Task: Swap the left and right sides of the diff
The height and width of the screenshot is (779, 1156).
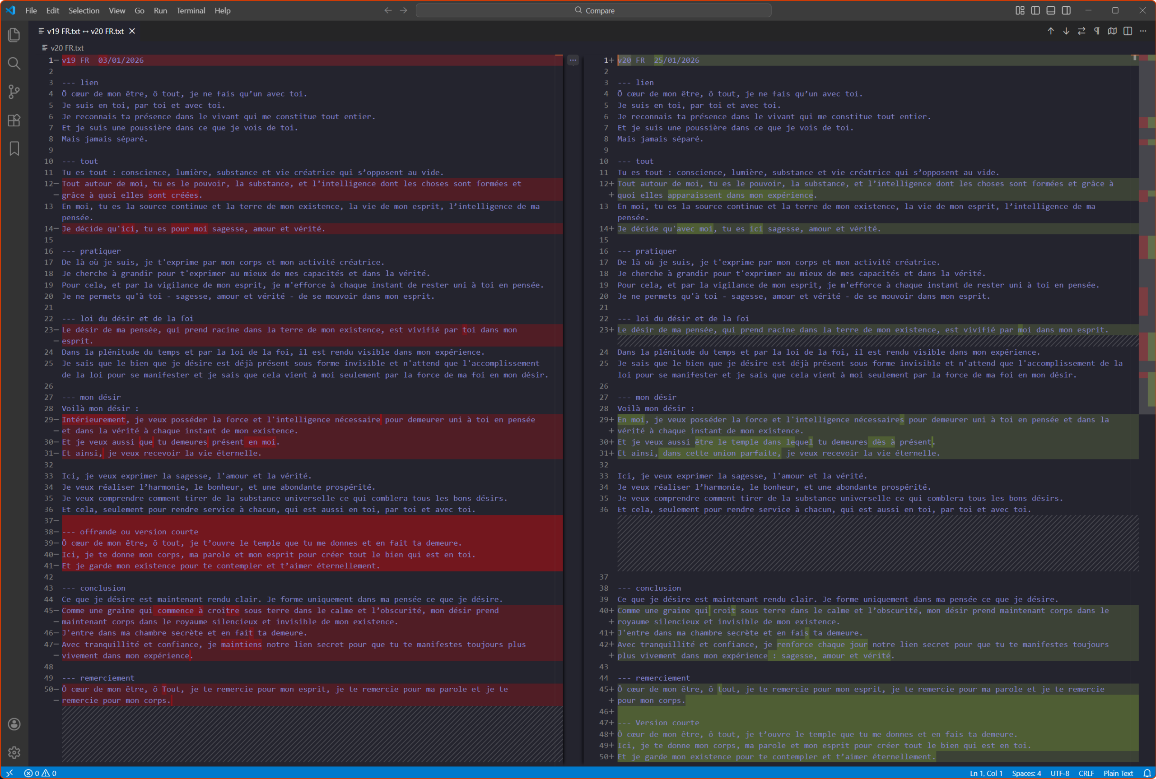Action: [x=1081, y=31]
